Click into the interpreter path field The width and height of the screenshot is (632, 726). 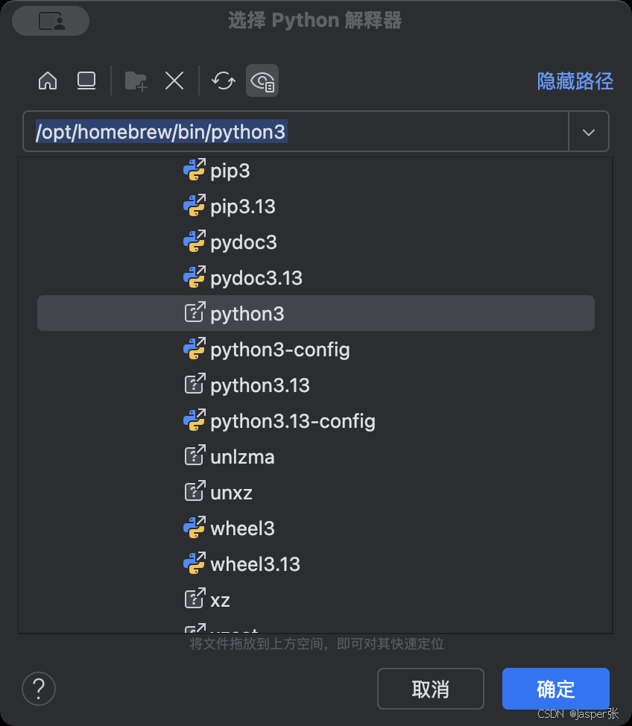point(295,131)
